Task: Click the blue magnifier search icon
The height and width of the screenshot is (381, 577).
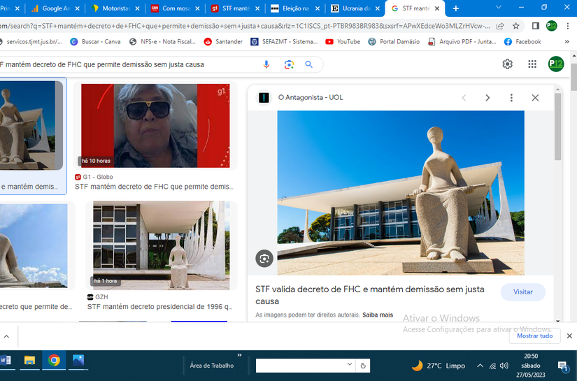Action: click(x=309, y=65)
